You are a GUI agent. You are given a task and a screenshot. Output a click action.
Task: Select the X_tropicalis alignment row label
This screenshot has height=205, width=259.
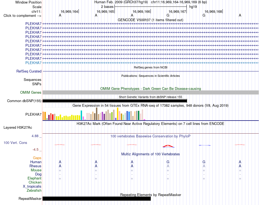click(x=32, y=187)
